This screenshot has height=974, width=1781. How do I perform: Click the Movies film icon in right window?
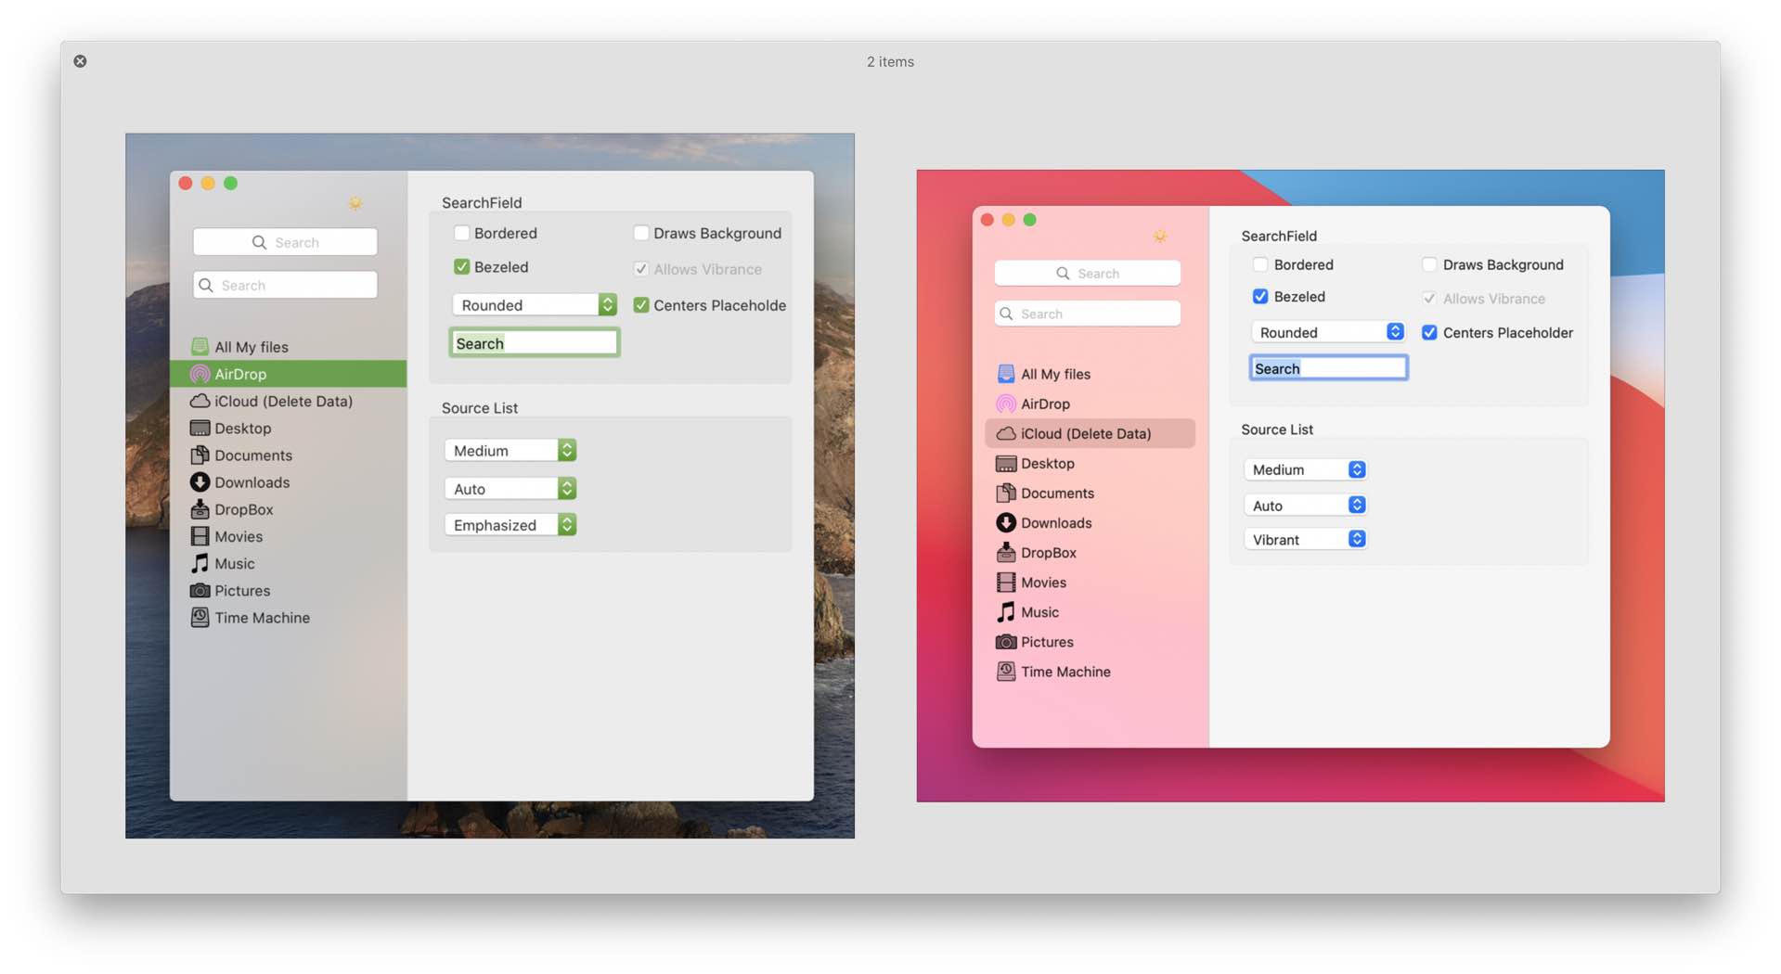click(1006, 582)
